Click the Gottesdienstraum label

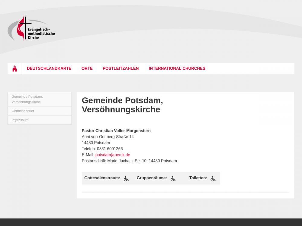pos(102,178)
